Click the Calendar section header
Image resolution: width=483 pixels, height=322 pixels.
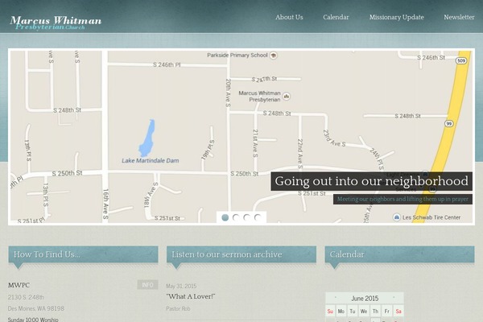(399, 254)
